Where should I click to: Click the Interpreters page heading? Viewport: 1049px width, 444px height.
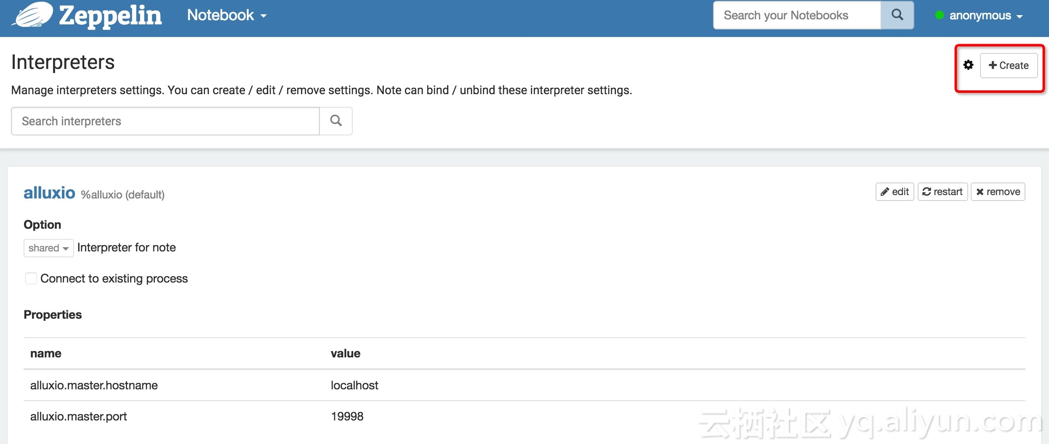(63, 62)
